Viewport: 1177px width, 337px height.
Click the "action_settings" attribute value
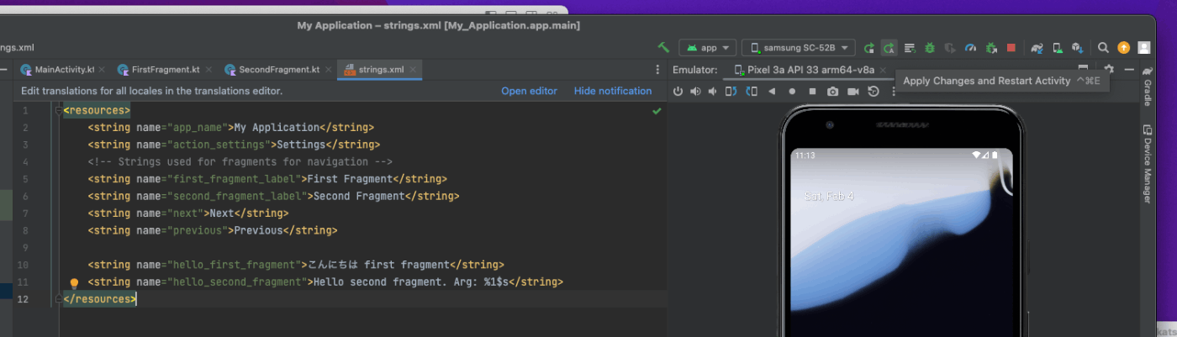click(x=219, y=145)
